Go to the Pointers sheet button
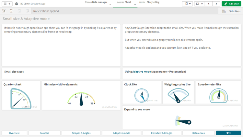Image resolution: width=243 pixels, height=137 pixels. pyautogui.click(x=44, y=133)
